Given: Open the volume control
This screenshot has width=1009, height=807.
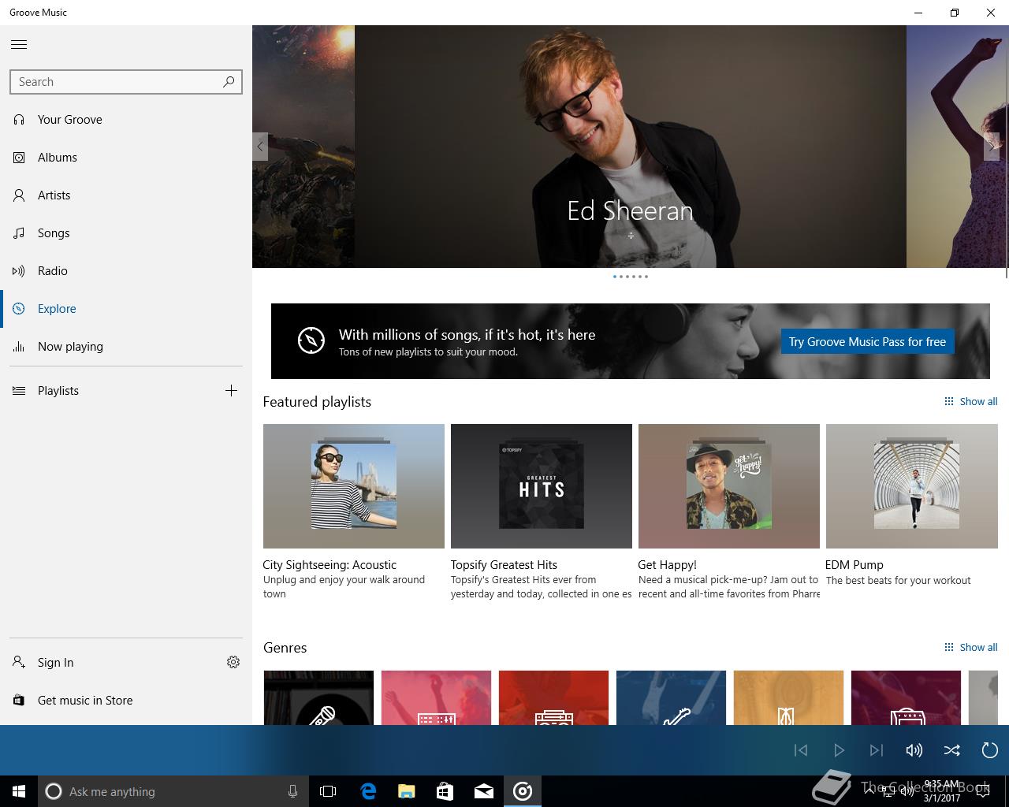Looking at the screenshot, I should click(914, 750).
